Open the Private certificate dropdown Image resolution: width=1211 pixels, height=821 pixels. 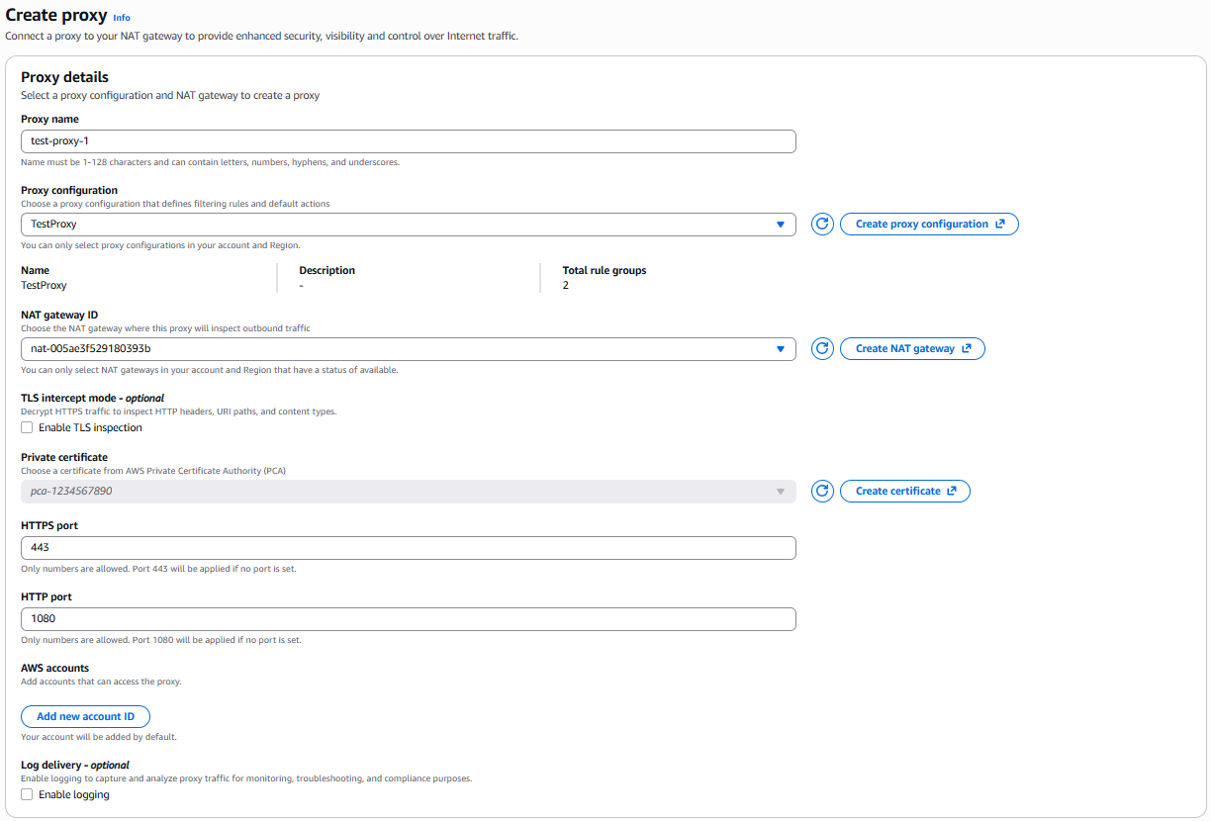pos(408,492)
